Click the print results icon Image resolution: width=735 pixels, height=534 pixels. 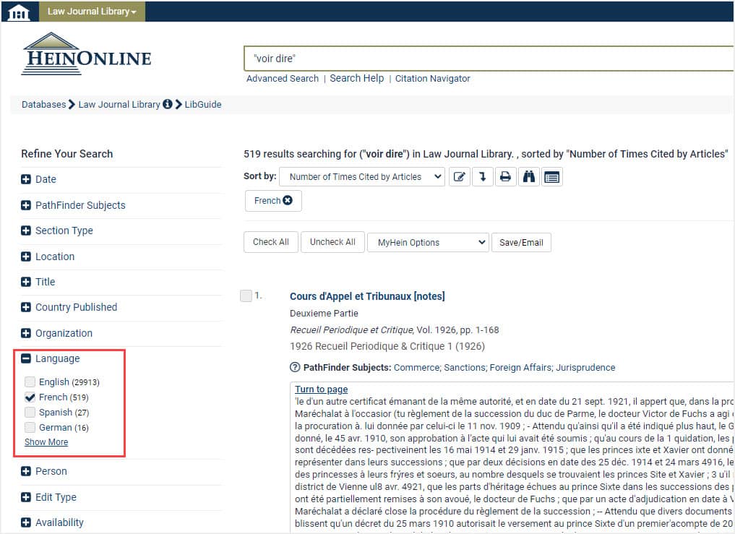[505, 177]
